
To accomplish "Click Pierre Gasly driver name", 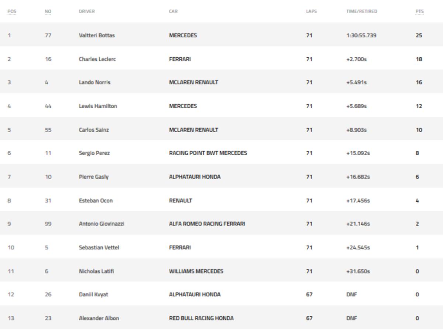I will pos(94,177).
